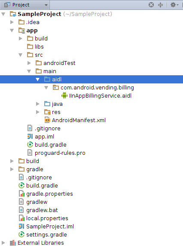Image resolution: width=183 pixels, height=246 pixels.
Task: Click the collapse all icon
Action: (160, 5)
